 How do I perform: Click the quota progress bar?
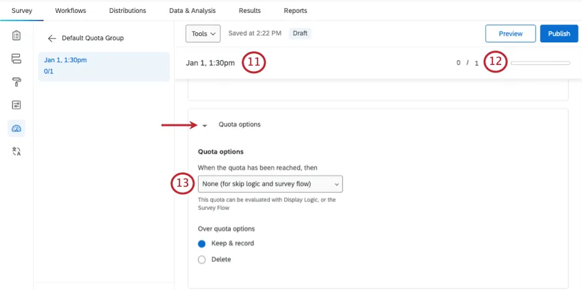pyautogui.click(x=540, y=63)
